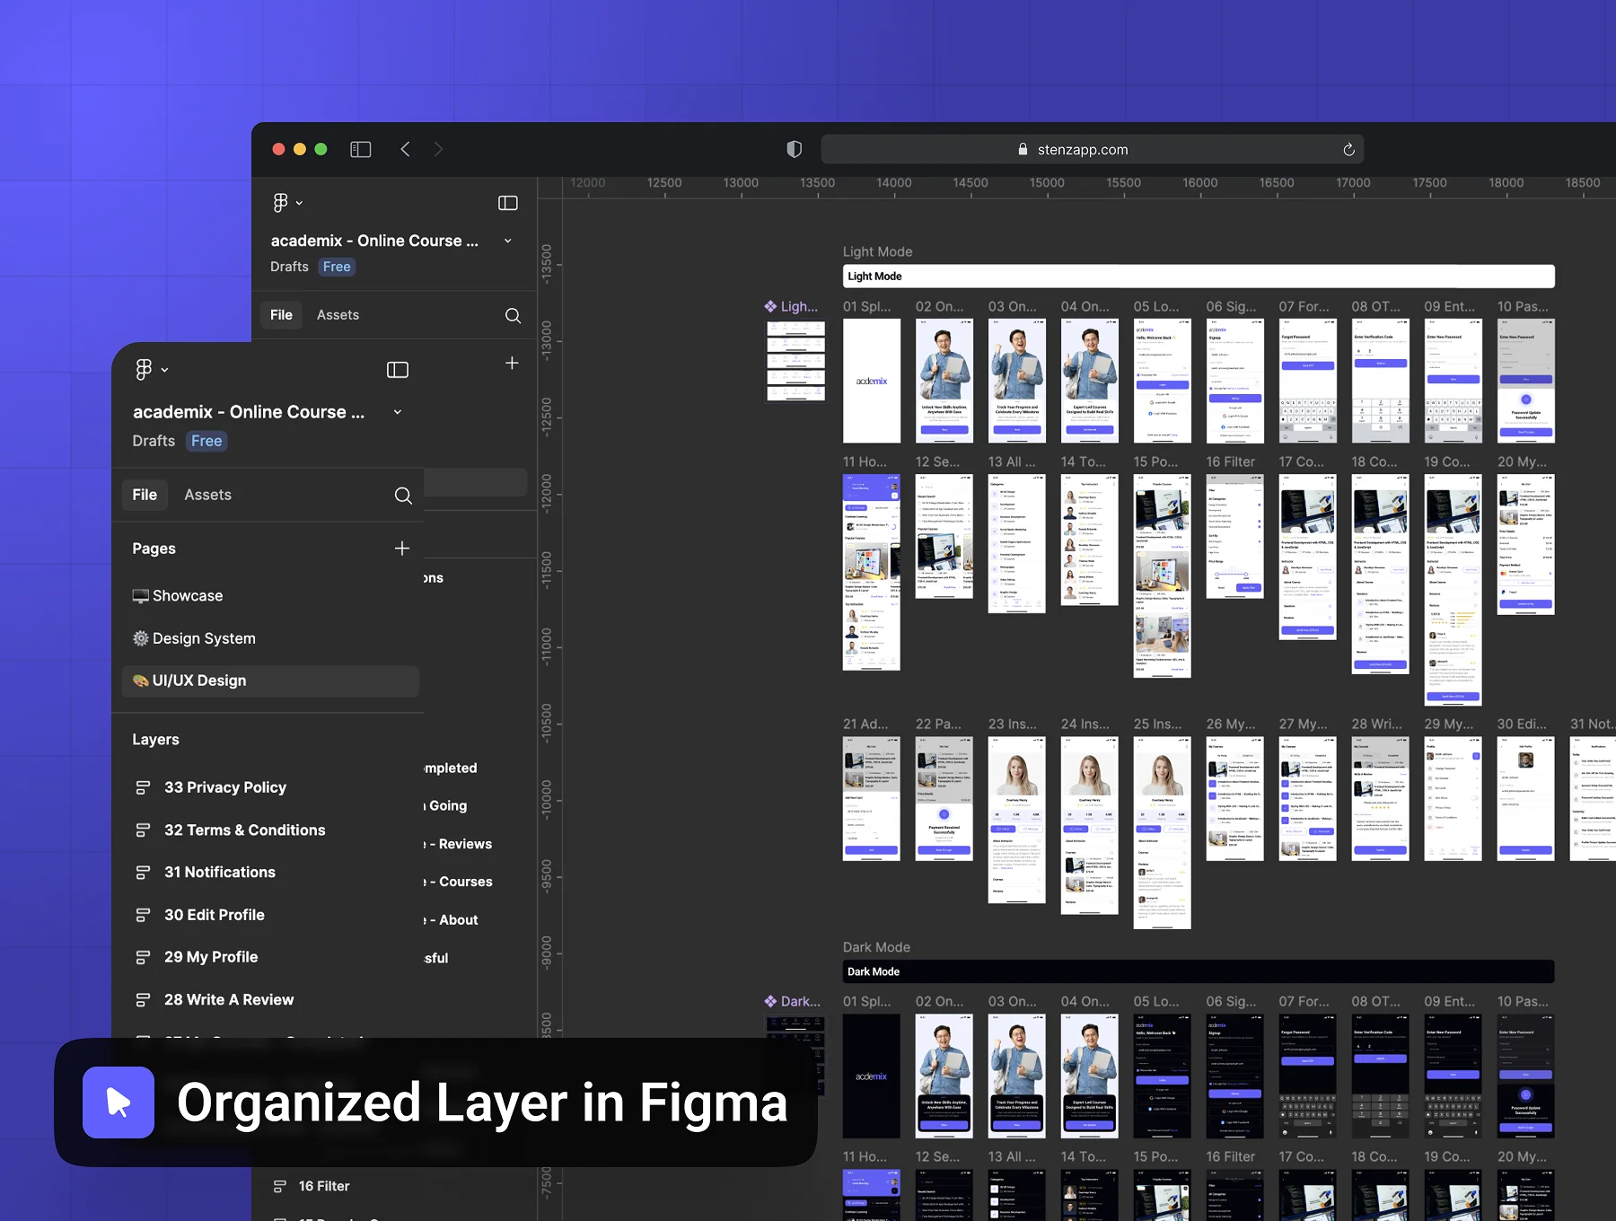This screenshot has height=1221, width=1616.
Task: Select the Light Mode section header bar
Action: pos(1199,277)
